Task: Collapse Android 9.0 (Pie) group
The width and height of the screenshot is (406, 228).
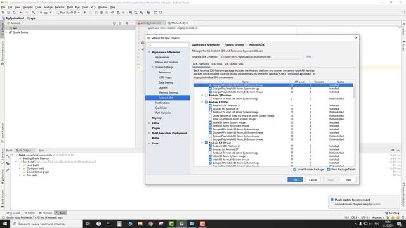Action: (202, 102)
